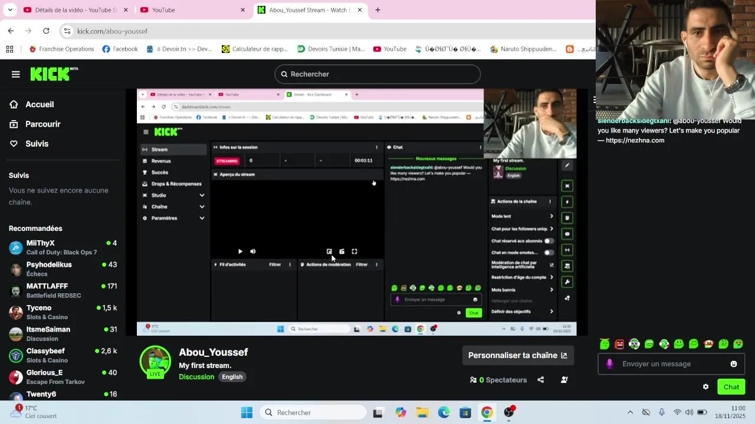The height and width of the screenshot is (424, 755).
Task: Open the Classybeef recommended channel
Action: point(63,355)
